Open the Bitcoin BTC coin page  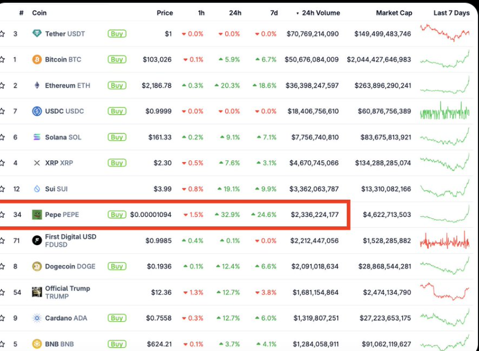coord(63,59)
